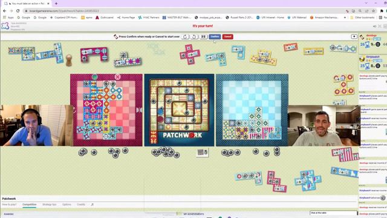Select the orange circle-pattern patch at right
Image resolution: width=387 pixels, height=218 pixels.
coord(344,85)
